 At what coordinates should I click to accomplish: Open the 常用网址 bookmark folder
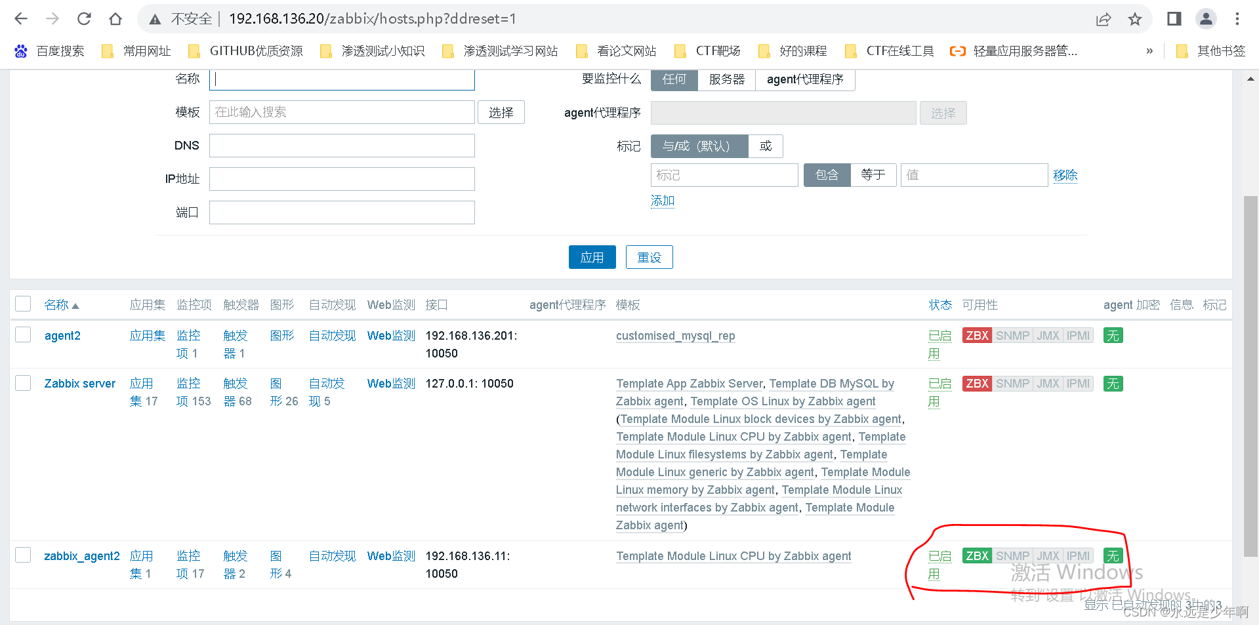click(136, 51)
